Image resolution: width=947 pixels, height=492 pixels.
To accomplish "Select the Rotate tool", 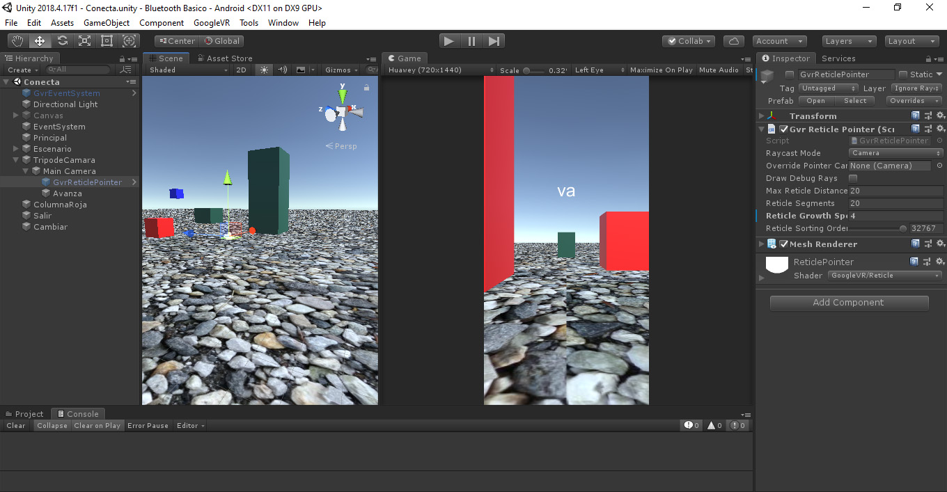I will click(63, 41).
